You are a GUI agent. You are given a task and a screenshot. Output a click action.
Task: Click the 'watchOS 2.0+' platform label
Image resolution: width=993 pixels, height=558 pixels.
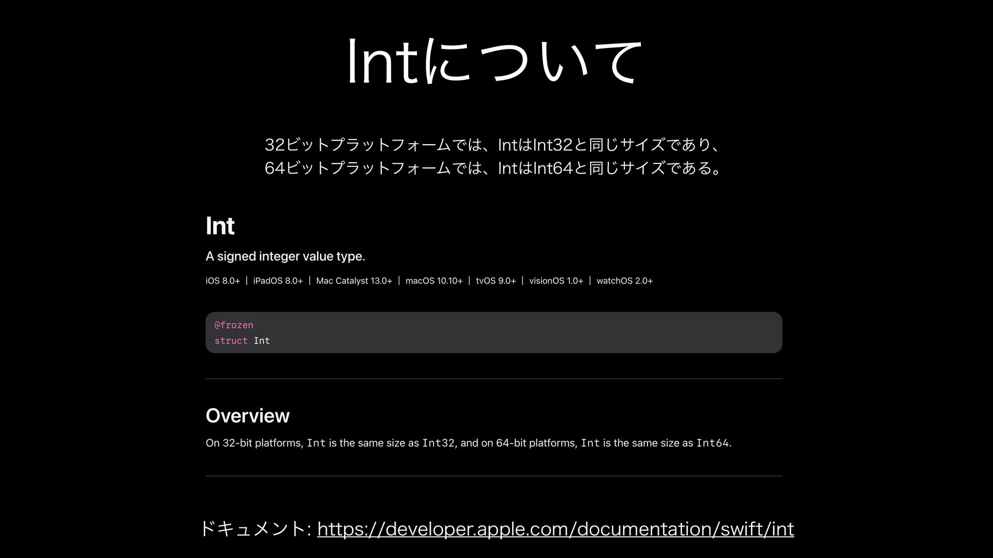624,281
